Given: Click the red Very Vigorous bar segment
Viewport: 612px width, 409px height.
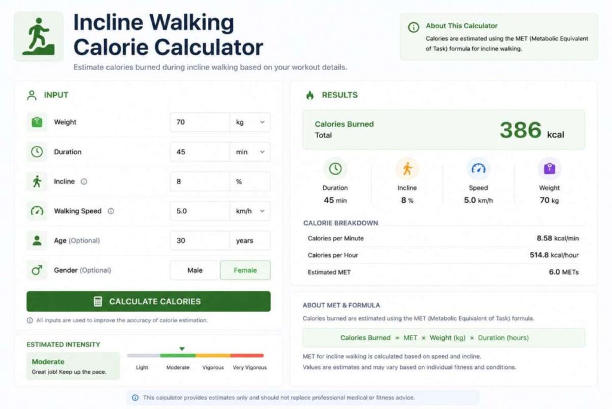Looking at the screenshot, I should (247, 355).
